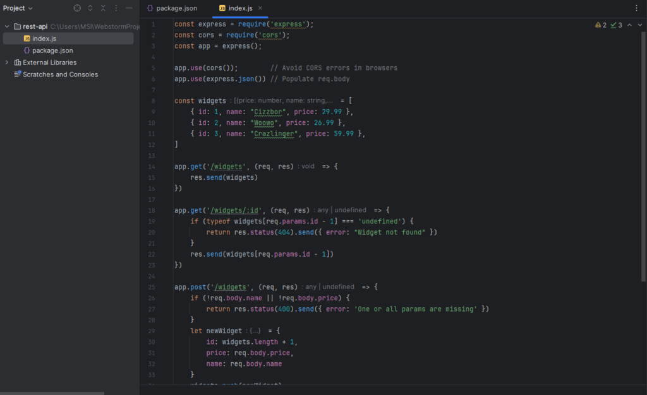Click the Collapse All icon in Project panel
Image resolution: width=647 pixels, height=395 pixels.
tap(103, 8)
